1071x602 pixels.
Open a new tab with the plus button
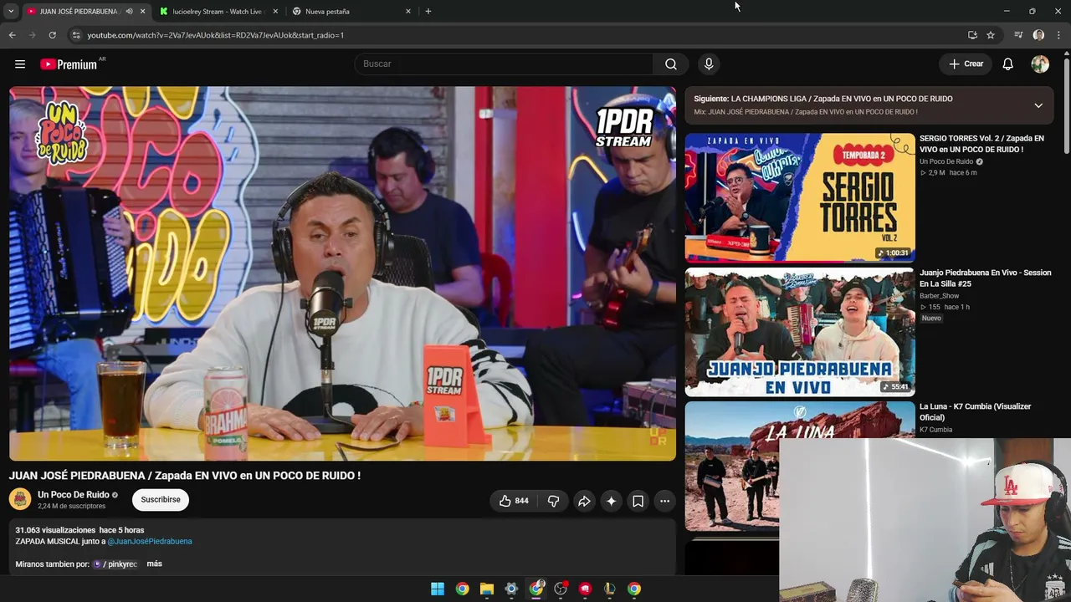click(428, 12)
